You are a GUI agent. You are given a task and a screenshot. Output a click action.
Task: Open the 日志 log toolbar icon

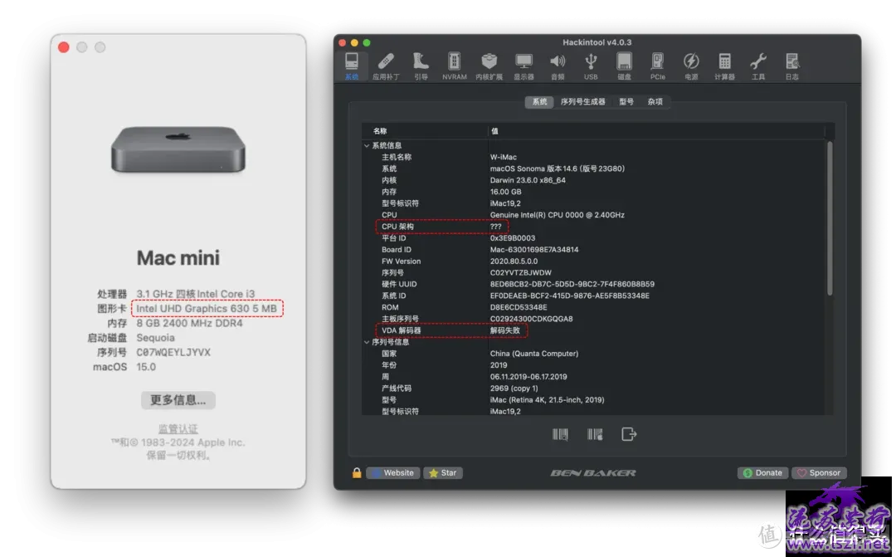[x=792, y=66]
